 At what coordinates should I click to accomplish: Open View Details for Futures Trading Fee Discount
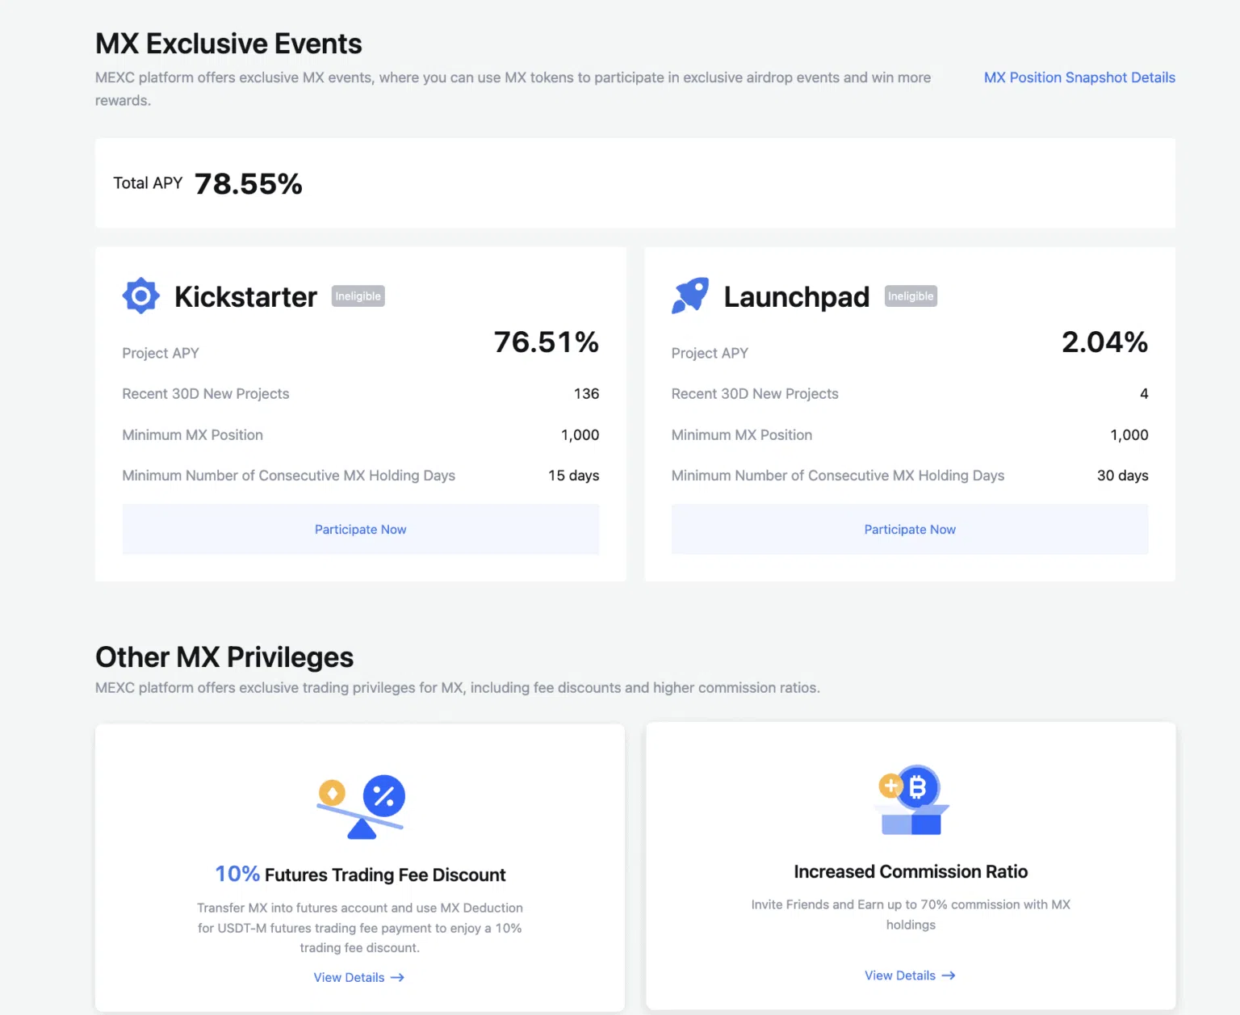pyautogui.click(x=358, y=977)
